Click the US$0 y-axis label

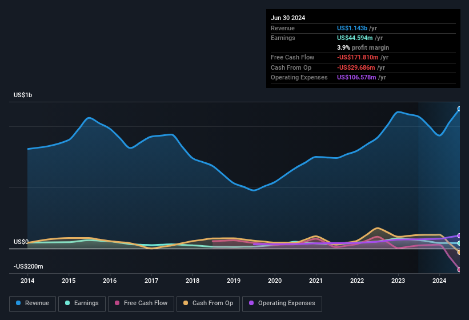click(21, 242)
